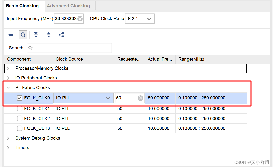Clear the FCLK_CLK0 requested frequency value
Screen dimensions: 273x167
pos(140,98)
